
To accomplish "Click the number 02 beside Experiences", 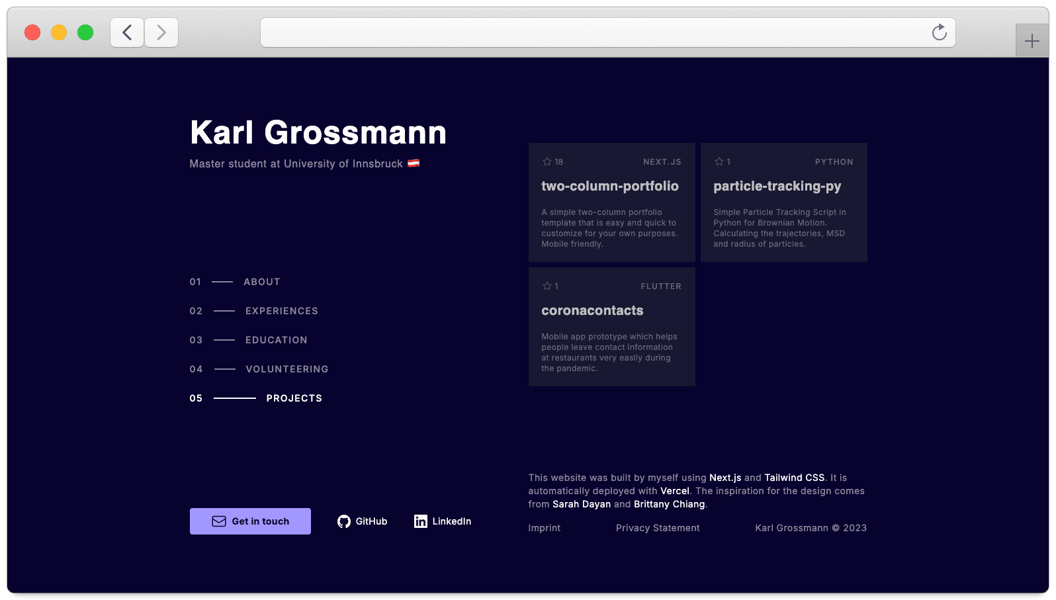I will [196, 311].
